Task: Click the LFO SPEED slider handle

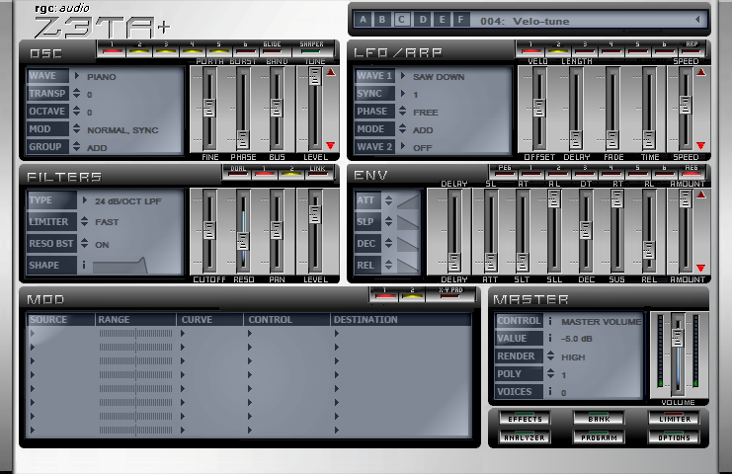Action: coord(685,105)
